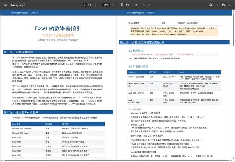Image resolution: width=235 pixels, height=162 pixels.
Task: Click the 'text1（第一個文字）' table cell
Action: tap(138, 94)
